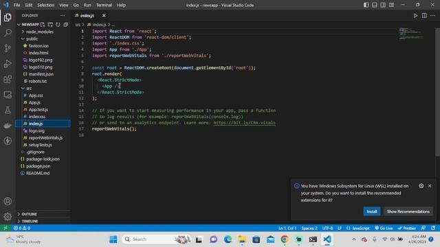Show errors and warnings count
This screenshot has height=247, width=440.
[22, 228]
